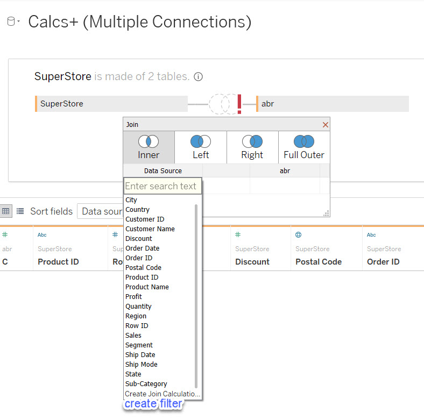Click Create Join Calculation option
Viewport: 424px width, 420px height.
tap(162, 394)
